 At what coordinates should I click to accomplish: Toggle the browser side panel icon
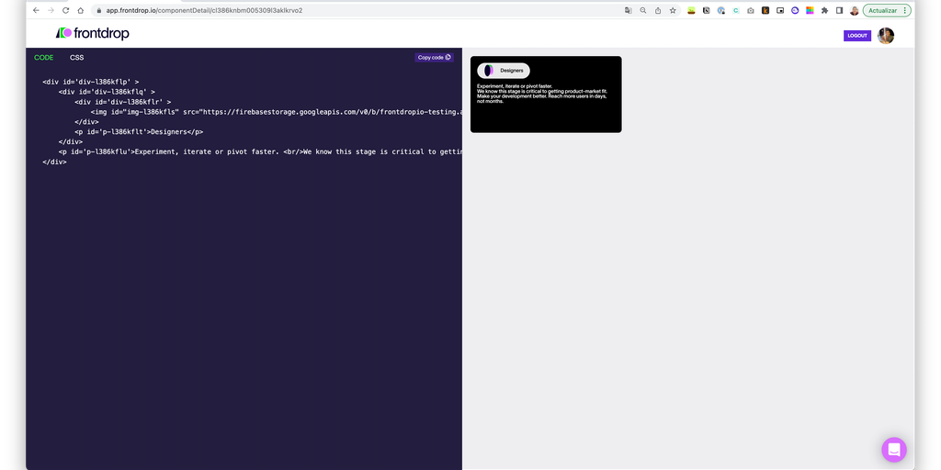click(839, 10)
